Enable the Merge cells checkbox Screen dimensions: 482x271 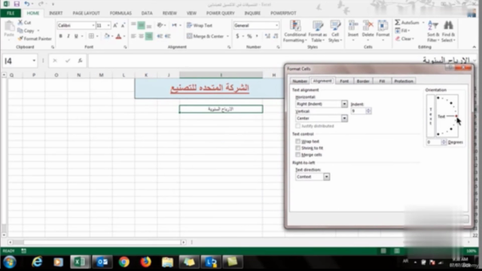click(x=298, y=155)
